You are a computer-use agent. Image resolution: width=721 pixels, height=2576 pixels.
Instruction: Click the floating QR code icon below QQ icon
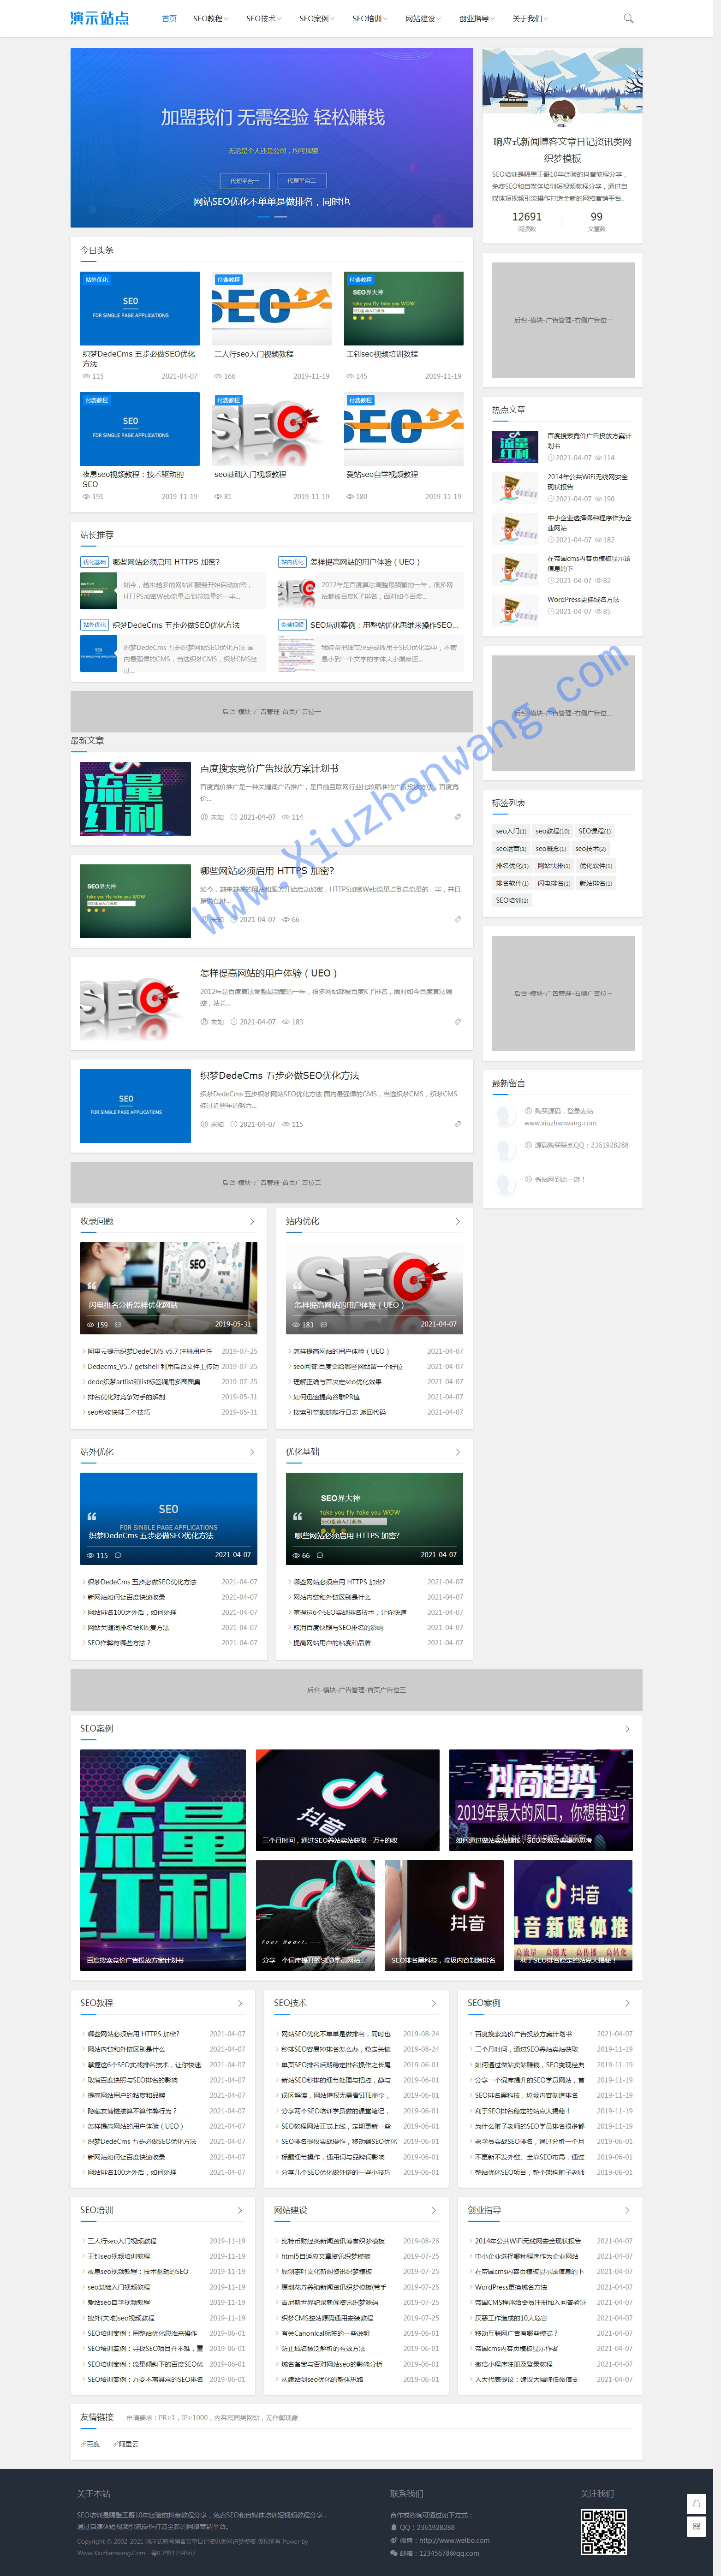[697, 2526]
